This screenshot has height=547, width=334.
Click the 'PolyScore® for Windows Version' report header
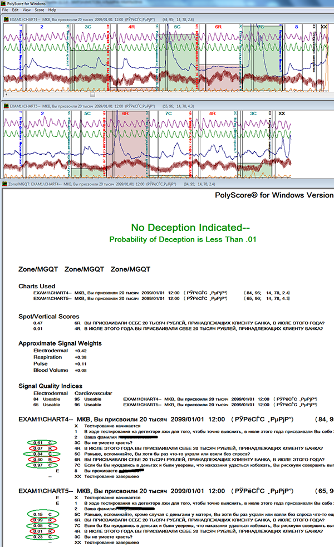[x=274, y=195]
